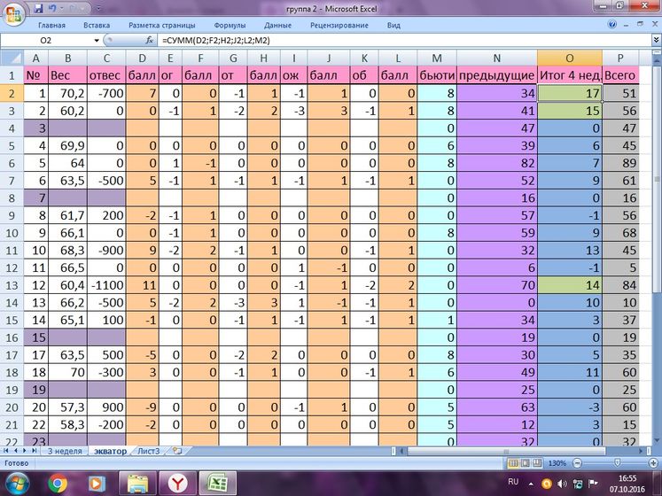662x496 pixels.
Task: Save the workbook from Quick Access toolbar
Action: click(38, 8)
